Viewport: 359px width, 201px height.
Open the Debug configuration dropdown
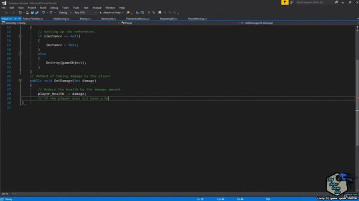click(x=65, y=12)
